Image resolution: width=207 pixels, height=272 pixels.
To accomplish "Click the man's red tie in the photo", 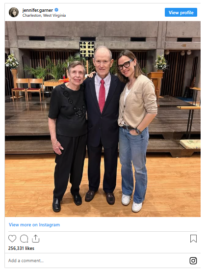I will [102, 96].
